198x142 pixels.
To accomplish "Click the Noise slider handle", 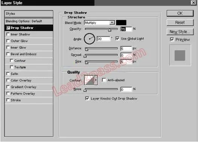I will pyautogui.click(x=85, y=90).
